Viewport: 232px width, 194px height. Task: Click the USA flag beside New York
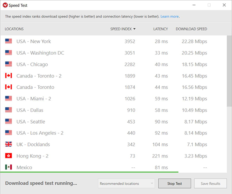[9, 41]
